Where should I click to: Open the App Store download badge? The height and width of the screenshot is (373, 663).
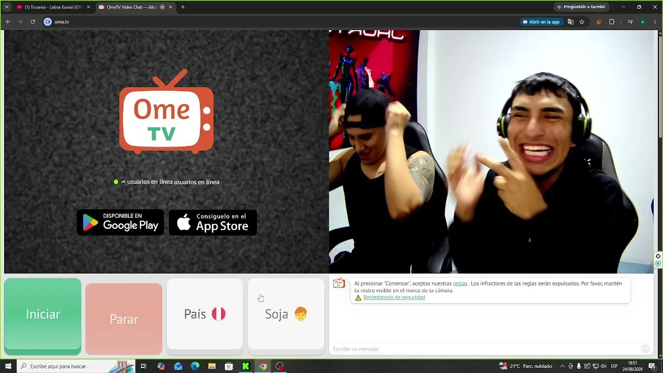213,222
